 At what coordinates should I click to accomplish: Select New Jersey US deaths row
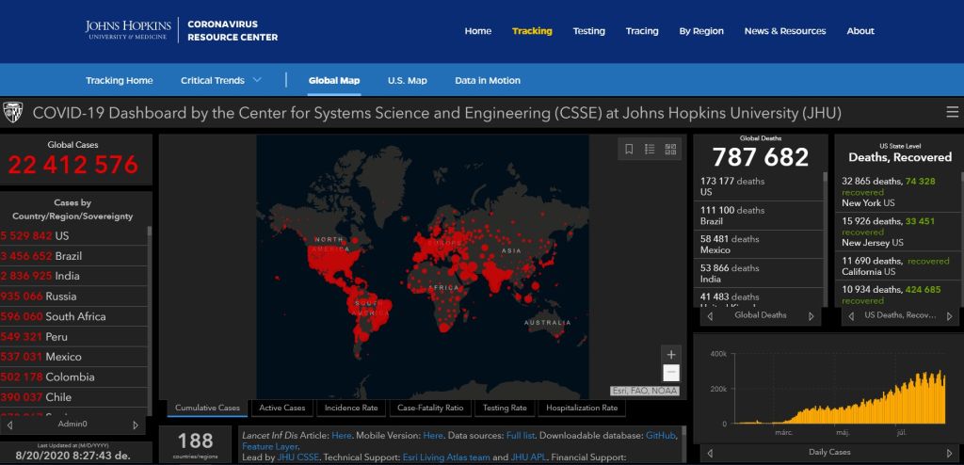(897, 232)
